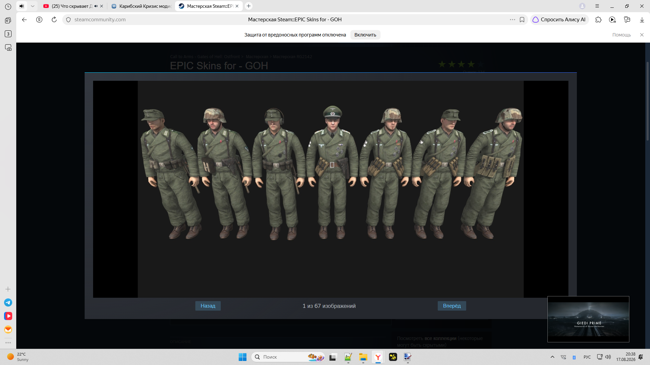Open Yandex Mail from the sidebar

(8, 330)
